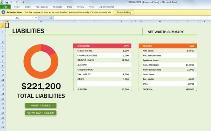
Task: Select column D header
Action: coord(95,22)
